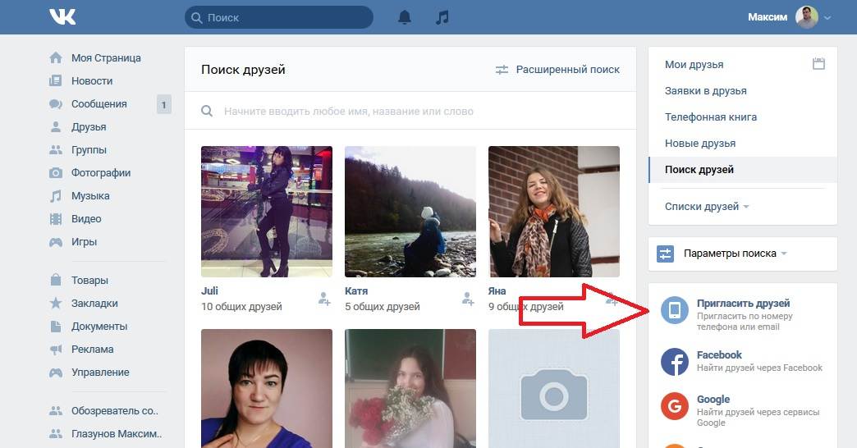857x448 pixels.
Task: Open Управление link in sidebar
Action: pos(100,372)
